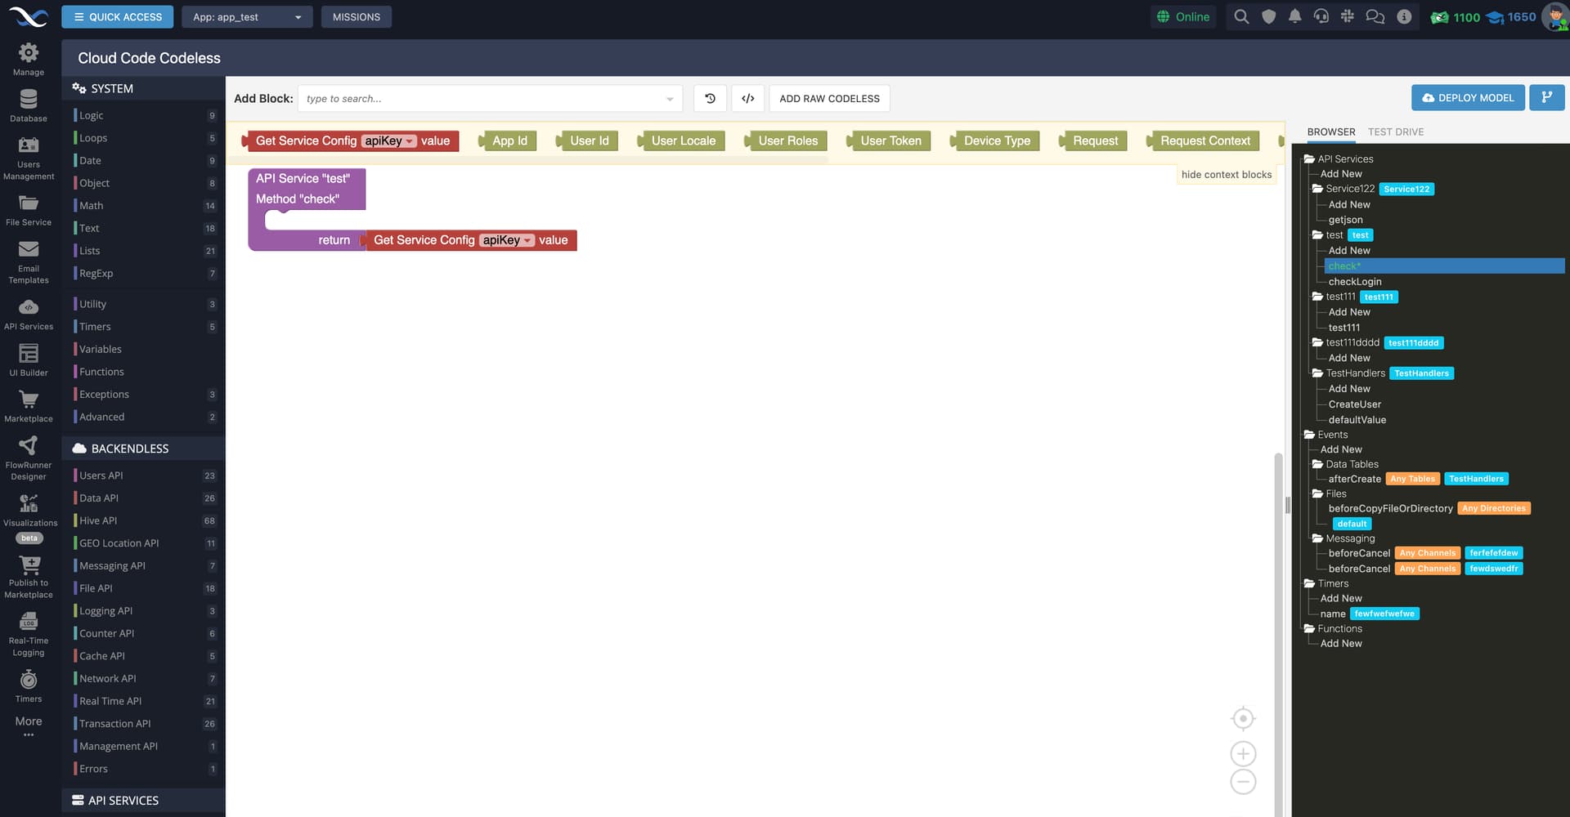
Task: Open the notifications bell icon
Action: tap(1294, 17)
